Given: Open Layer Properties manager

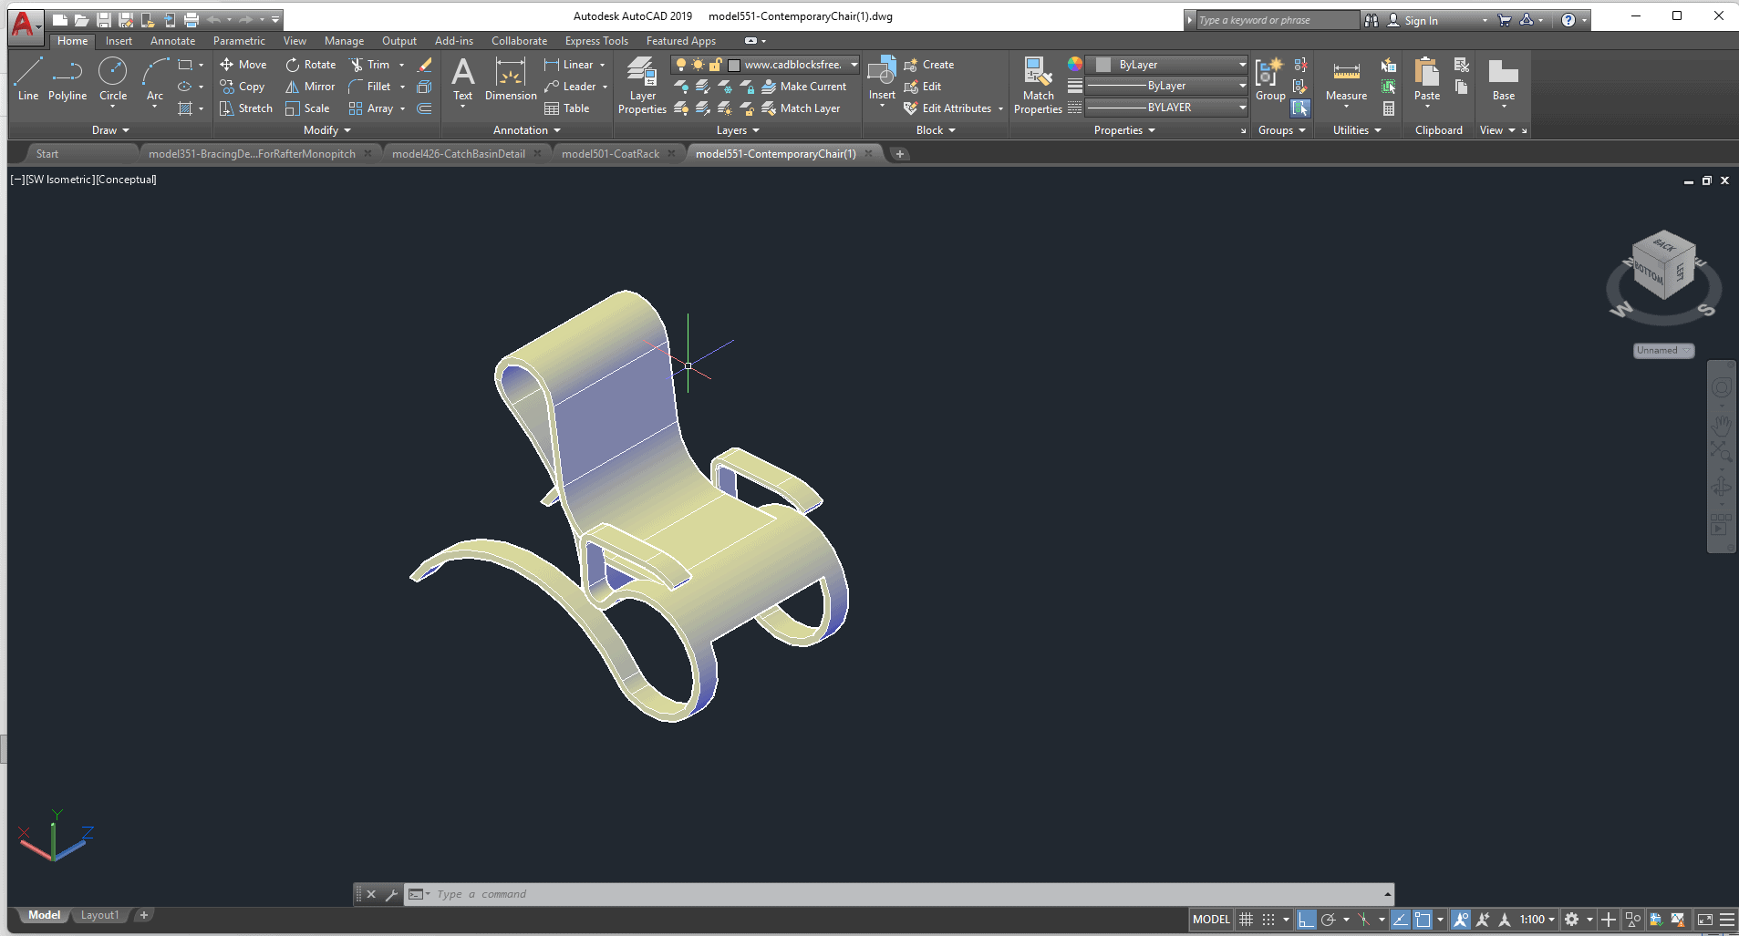Looking at the screenshot, I should [x=642, y=86].
